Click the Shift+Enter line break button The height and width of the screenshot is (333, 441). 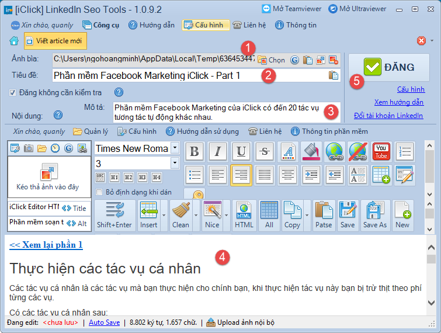coord(114,216)
